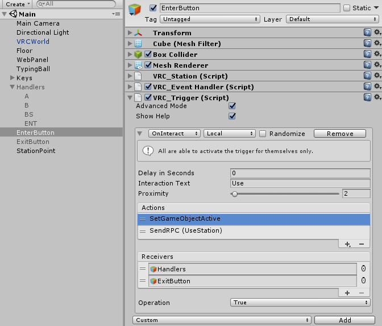Open VRC_Event Handler gear menu
382x326 pixels.
click(377, 86)
